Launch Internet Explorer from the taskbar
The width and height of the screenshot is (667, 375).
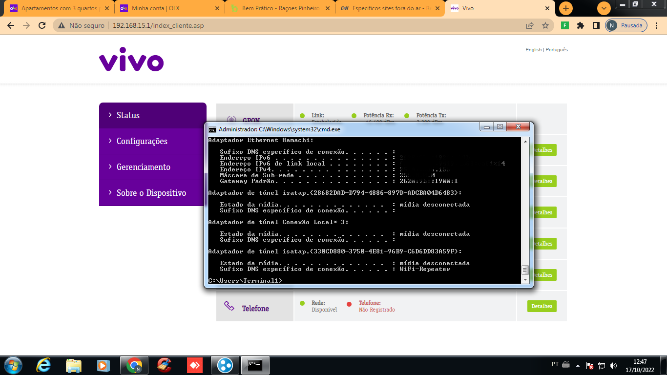pos(43,365)
